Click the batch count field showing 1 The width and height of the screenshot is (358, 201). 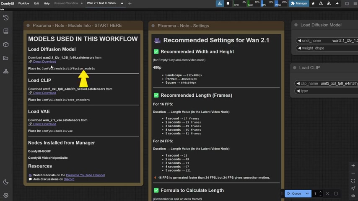pyautogui.click(x=315, y=193)
